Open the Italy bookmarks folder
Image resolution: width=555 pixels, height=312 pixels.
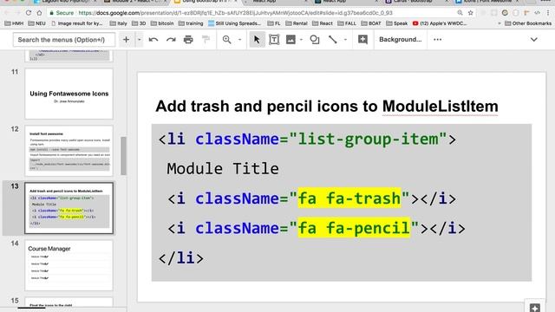[118, 23]
